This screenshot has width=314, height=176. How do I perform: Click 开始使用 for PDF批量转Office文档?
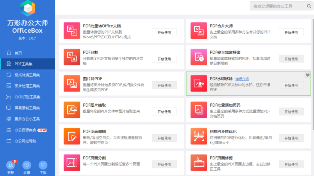click(x=164, y=33)
